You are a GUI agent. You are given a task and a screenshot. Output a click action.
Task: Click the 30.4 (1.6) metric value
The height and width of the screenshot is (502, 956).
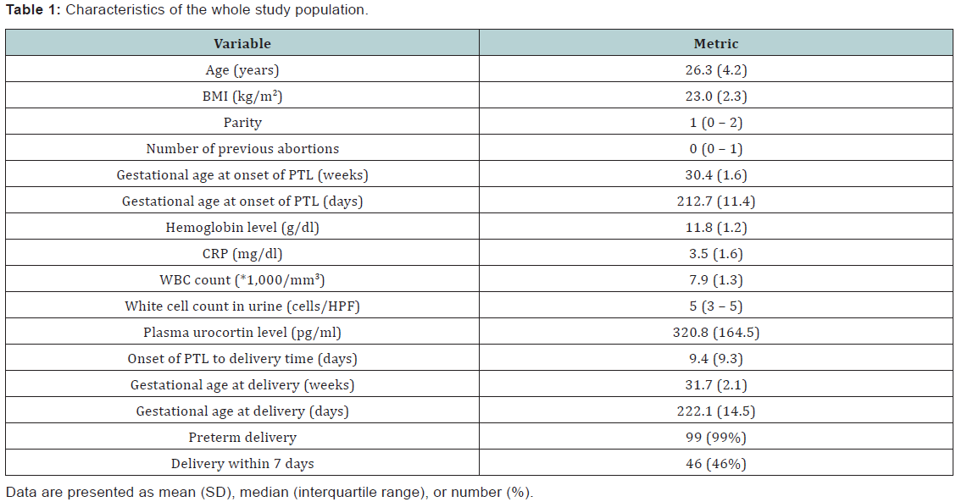point(716,174)
